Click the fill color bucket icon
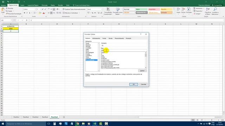This screenshot has height=126, width=225. point(40,13)
